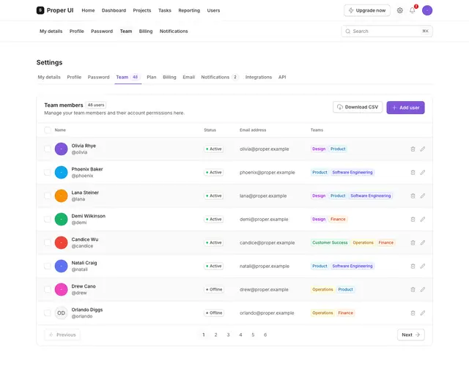This screenshot has height=377, width=469.
Task: Delete Olivia Rhye with trash icon
Action: (x=413, y=149)
